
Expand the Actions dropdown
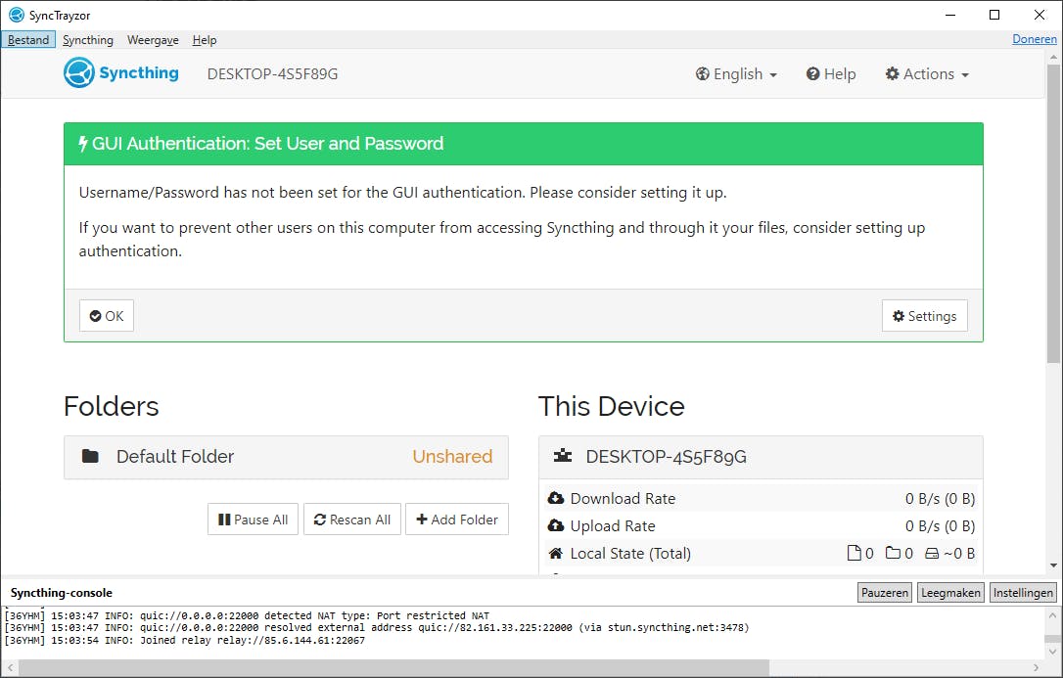point(927,73)
